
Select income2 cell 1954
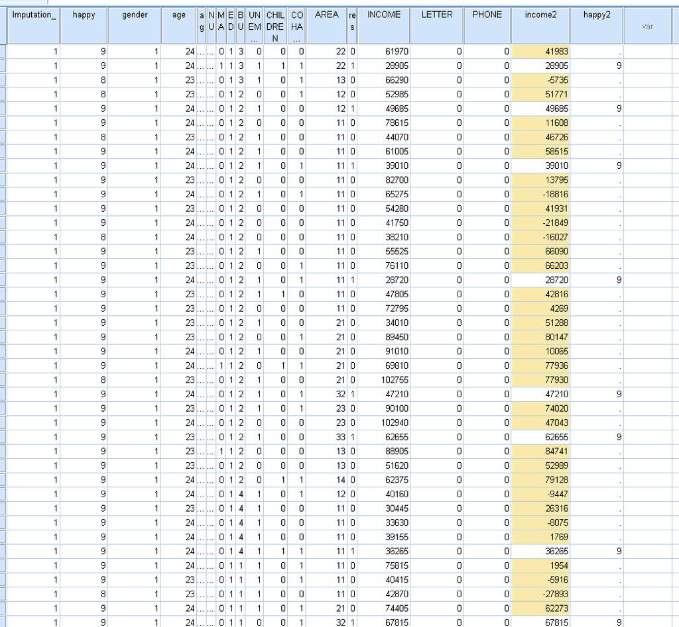coord(540,565)
